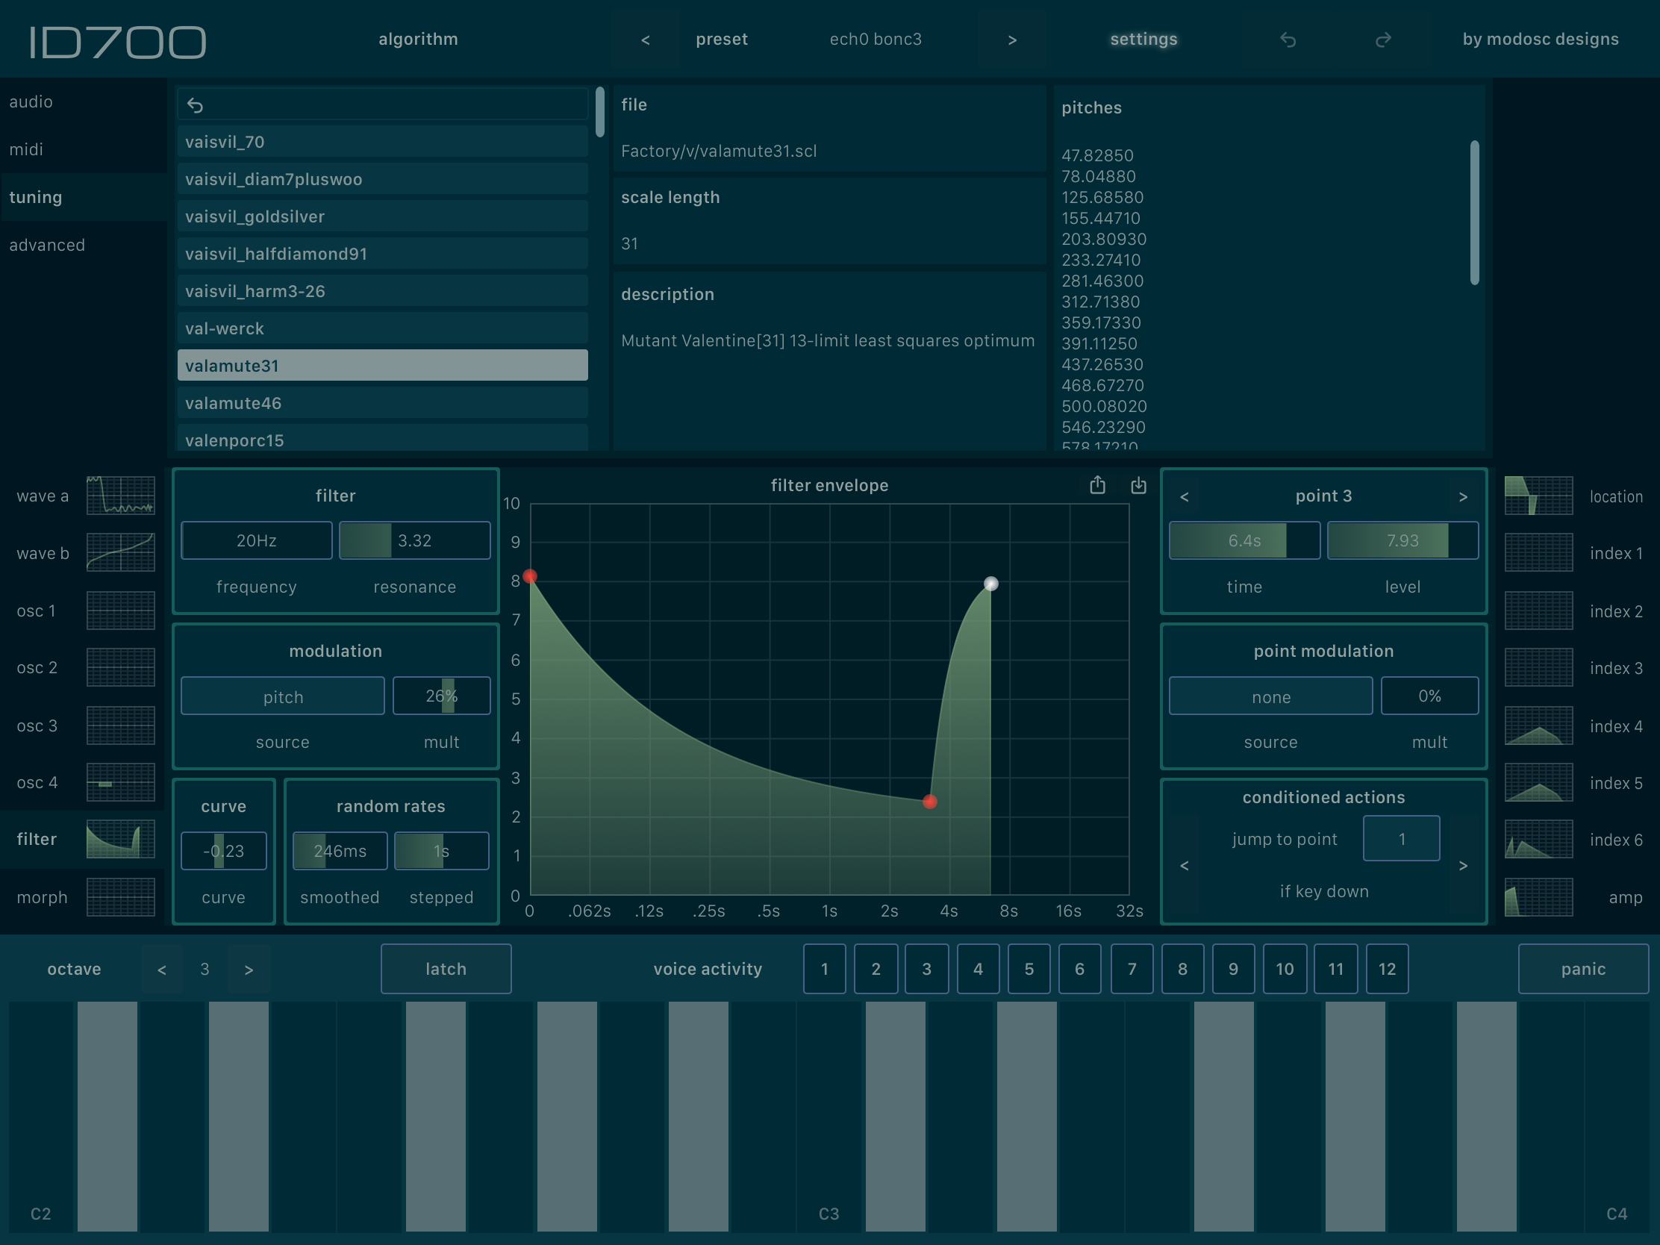This screenshot has height=1245, width=1660.
Task: Toggle voice activity slot 5
Action: 1028,969
